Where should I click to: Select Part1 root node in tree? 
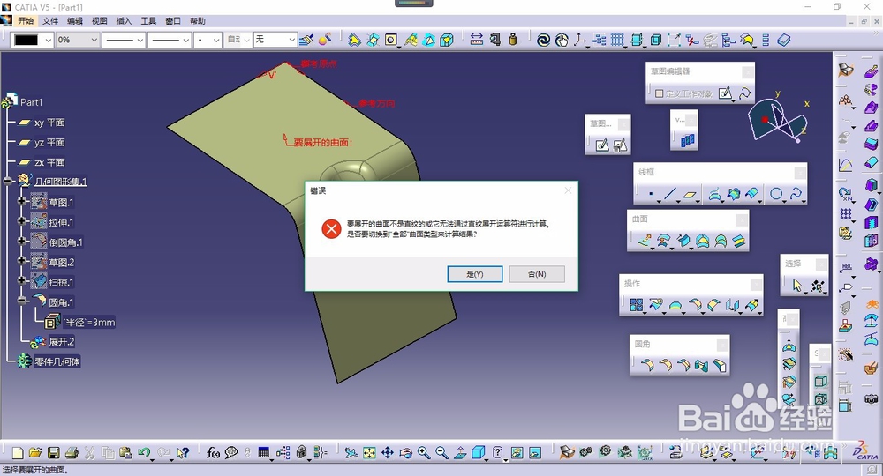click(x=31, y=102)
